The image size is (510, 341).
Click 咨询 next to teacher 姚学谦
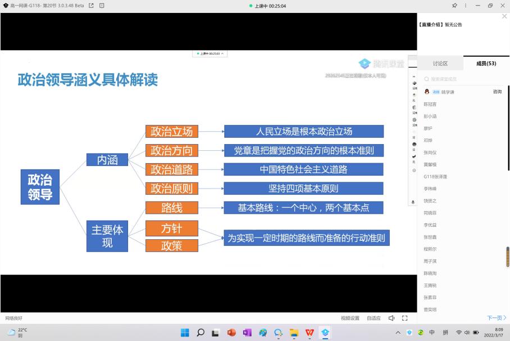coord(497,92)
